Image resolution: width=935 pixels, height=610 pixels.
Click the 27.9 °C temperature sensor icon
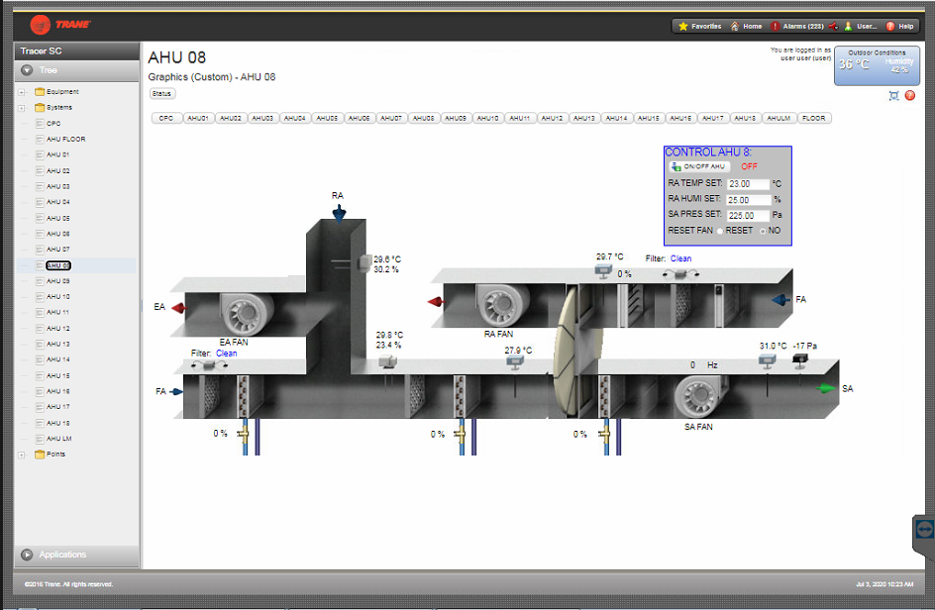pos(515,362)
